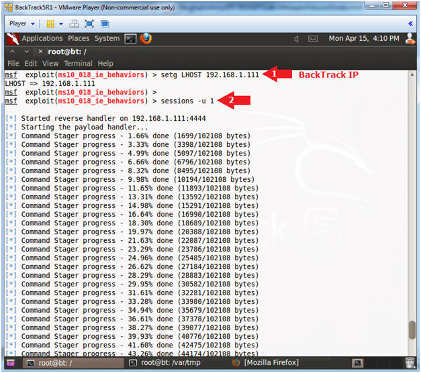Open the System menu
This screenshot has width=421, height=373.
point(107,38)
